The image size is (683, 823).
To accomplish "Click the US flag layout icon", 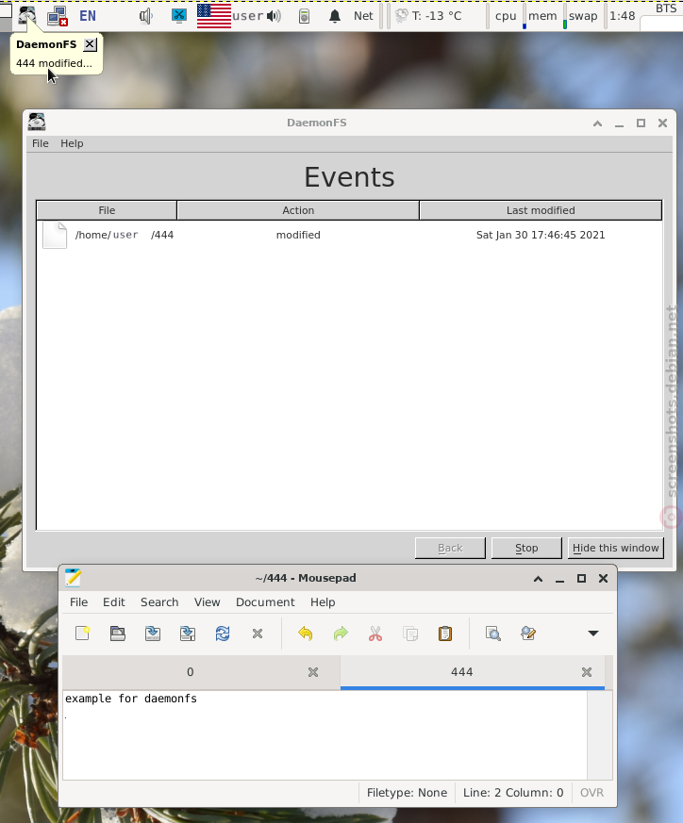I will (x=214, y=16).
